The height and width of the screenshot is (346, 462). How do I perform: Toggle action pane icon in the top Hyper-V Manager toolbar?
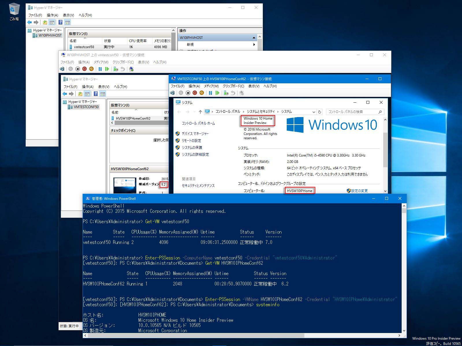tap(67, 22)
